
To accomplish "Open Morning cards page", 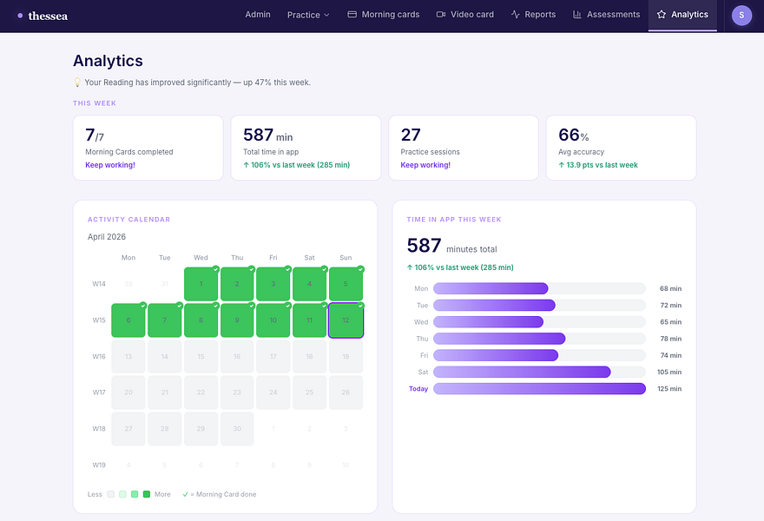I will pos(384,15).
